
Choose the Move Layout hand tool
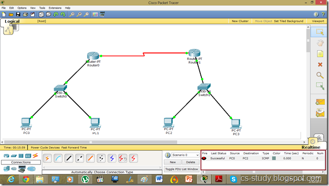coord(320,43)
